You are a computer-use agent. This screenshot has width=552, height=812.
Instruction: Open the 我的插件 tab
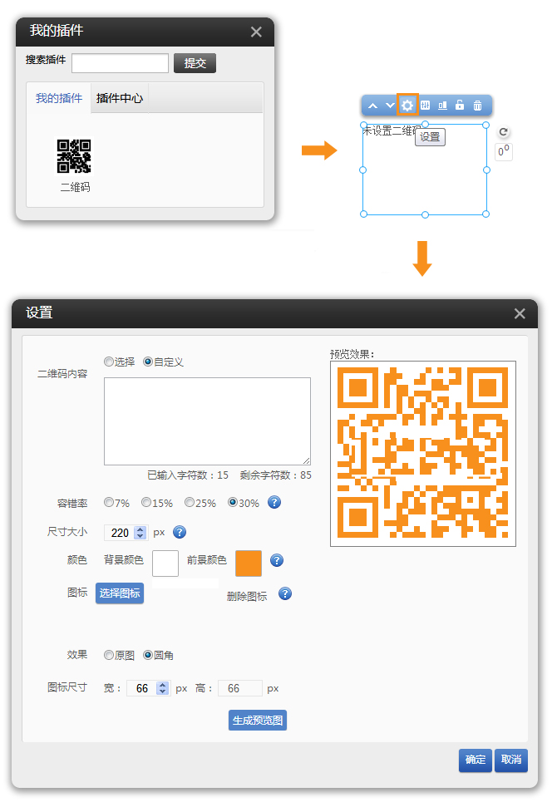(x=59, y=98)
